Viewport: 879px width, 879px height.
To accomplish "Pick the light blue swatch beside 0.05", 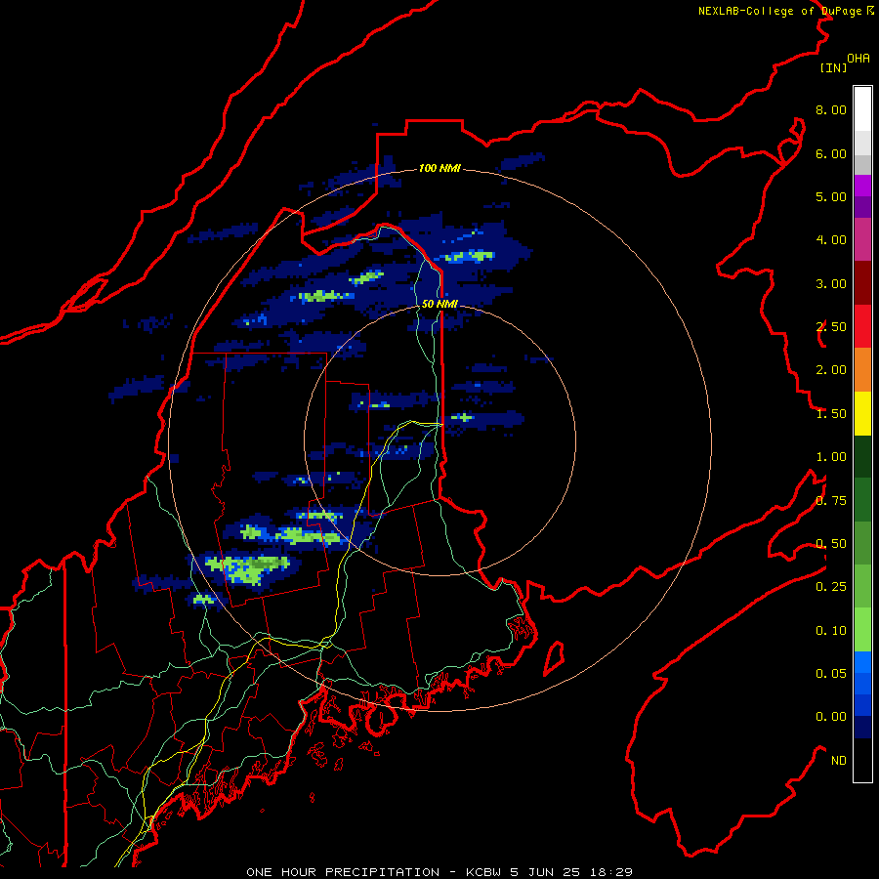I will [x=862, y=662].
